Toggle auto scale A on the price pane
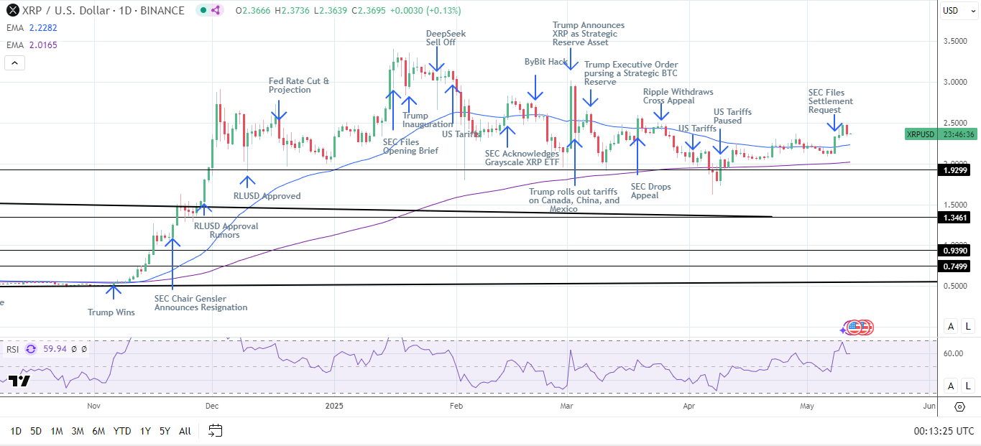This screenshot has height=446, width=981. (x=951, y=327)
